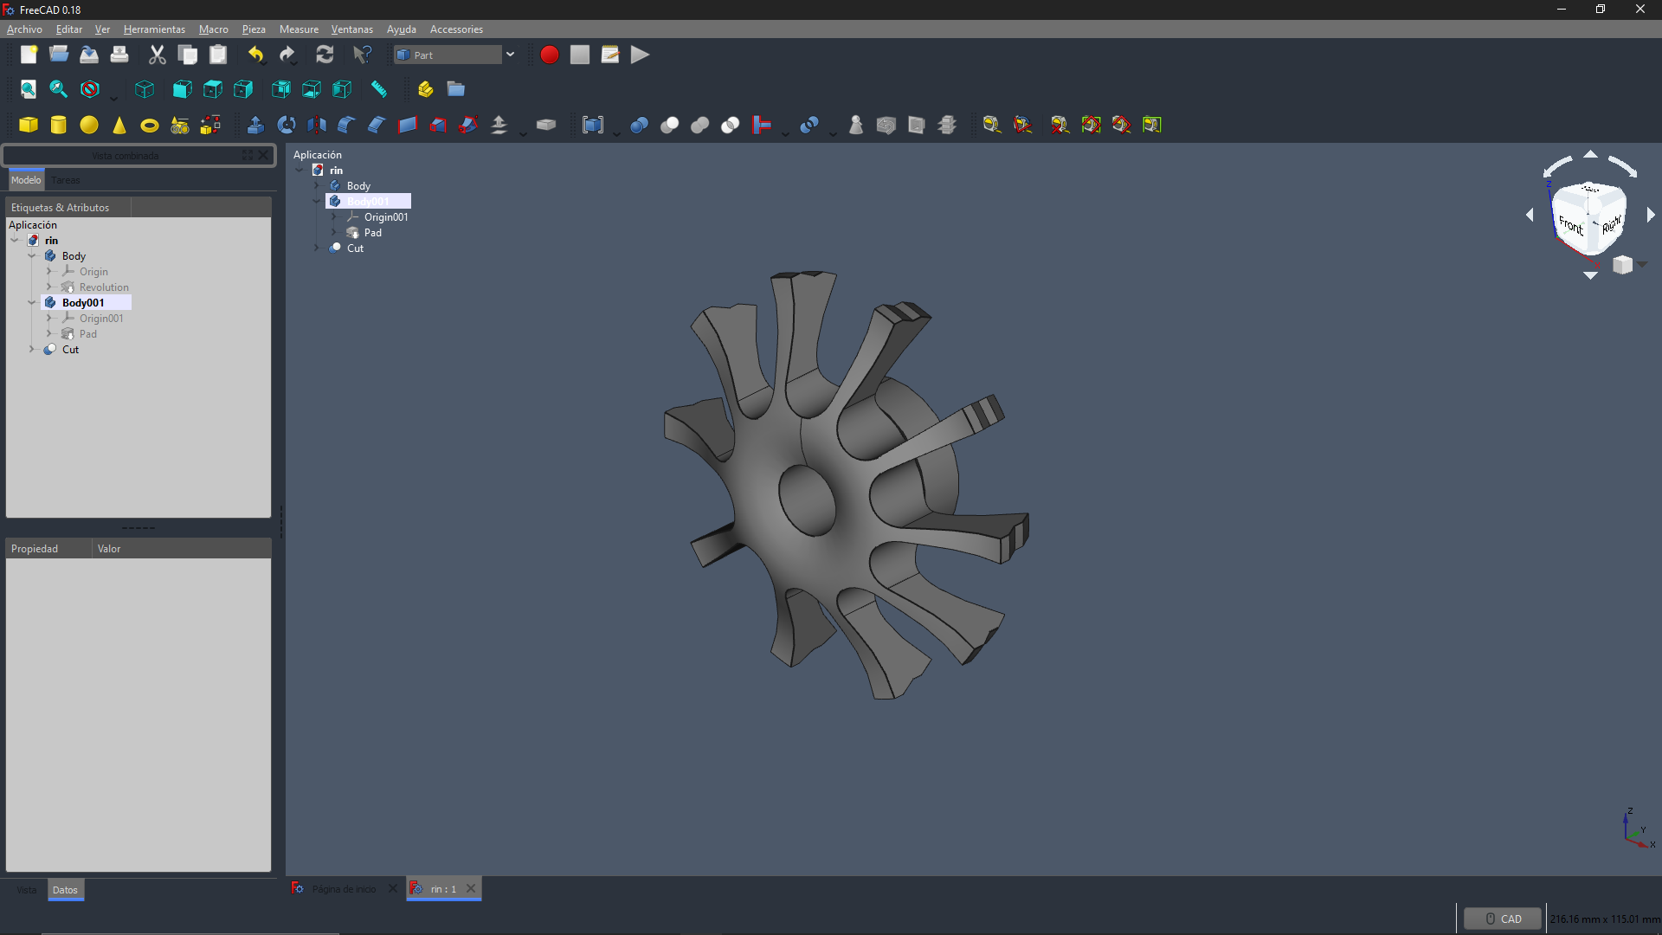Set isometric axonometric view
The image size is (1662, 935).
click(x=145, y=89)
